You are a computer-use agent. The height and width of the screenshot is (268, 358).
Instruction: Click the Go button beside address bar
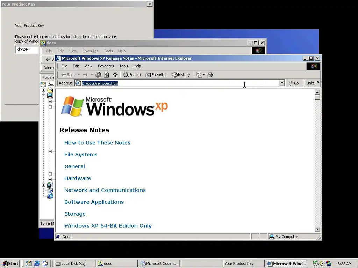pyautogui.click(x=294, y=83)
